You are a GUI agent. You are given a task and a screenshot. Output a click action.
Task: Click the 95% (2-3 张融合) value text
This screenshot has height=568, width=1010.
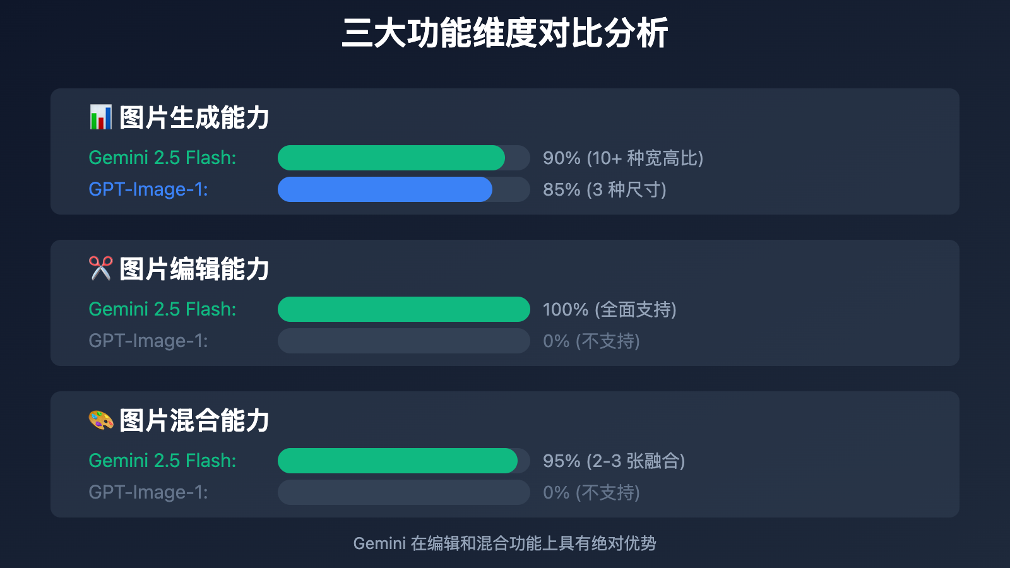pyautogui.click(x=614, y=461)
